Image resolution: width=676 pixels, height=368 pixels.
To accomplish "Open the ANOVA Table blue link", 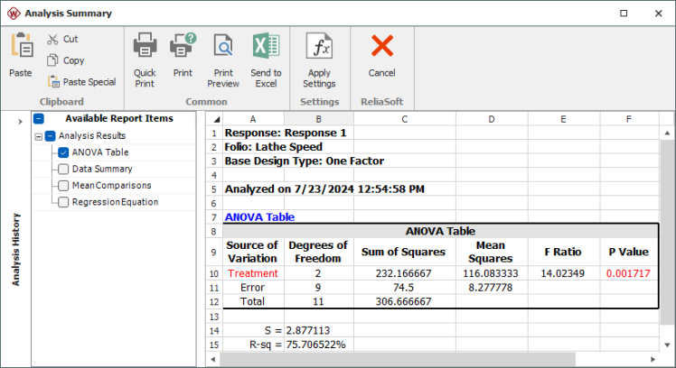I will click(x=258, y=217).
